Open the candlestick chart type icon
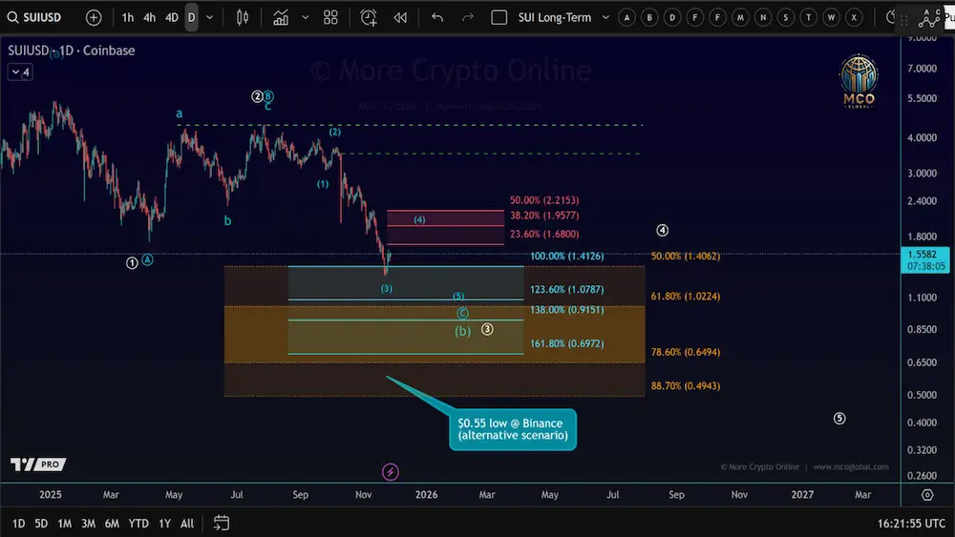Image resolution: width=955 pixels, height=537 pixels. (x=242, y=17)
